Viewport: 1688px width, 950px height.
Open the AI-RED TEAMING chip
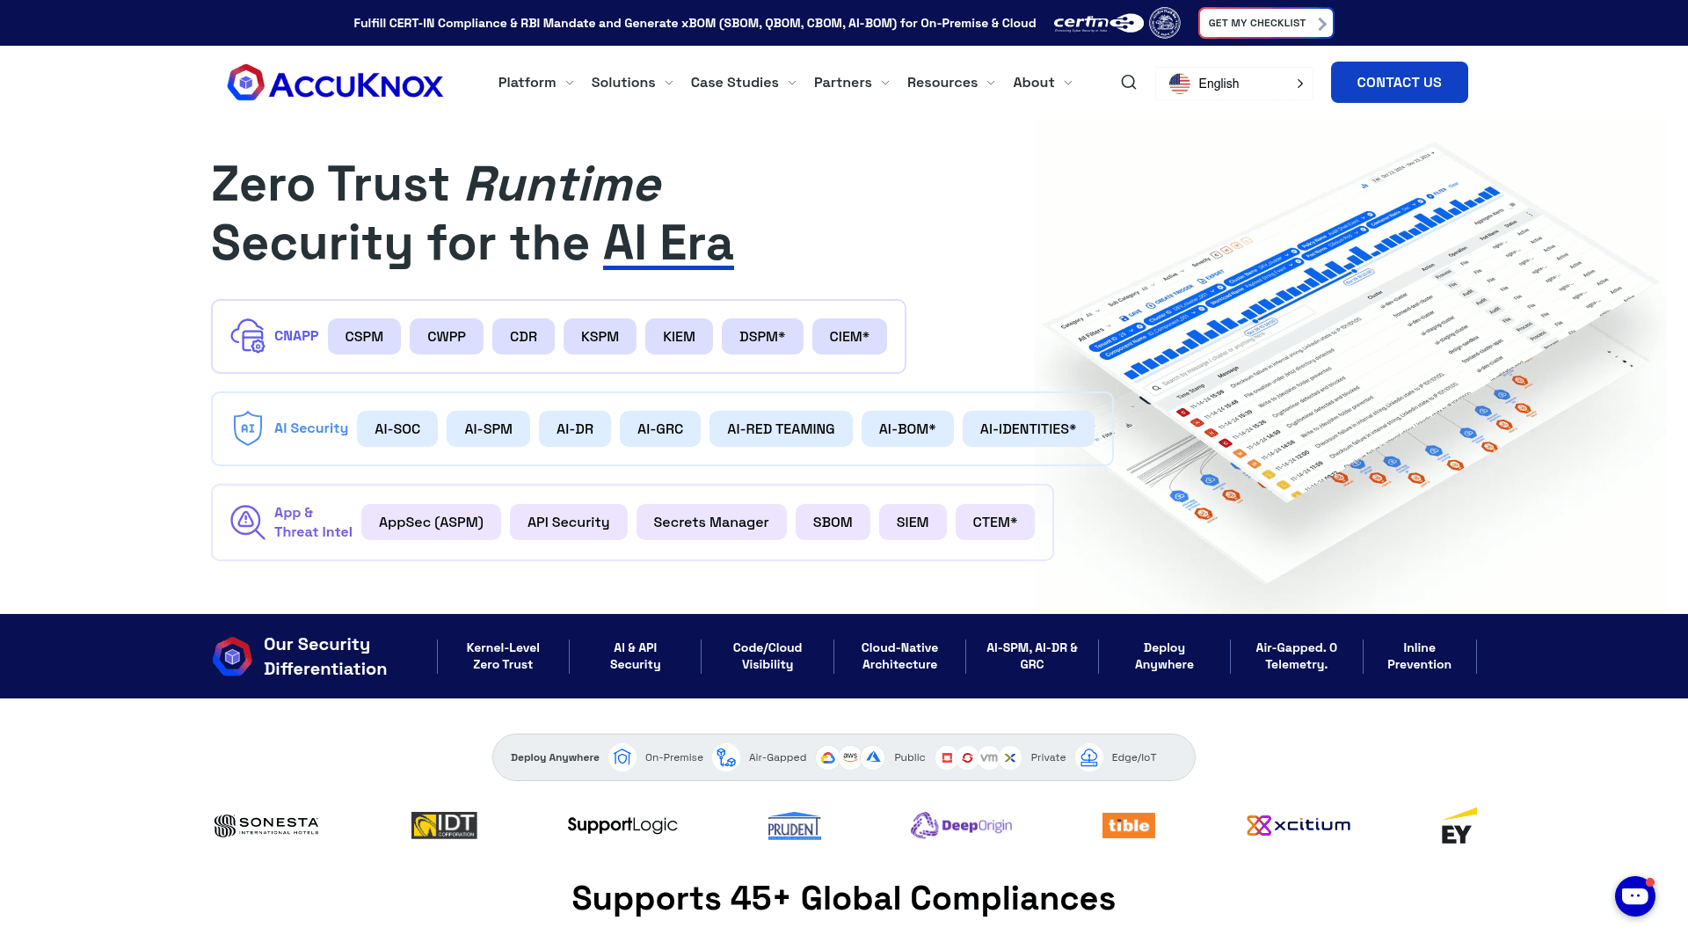click(781, 429)
